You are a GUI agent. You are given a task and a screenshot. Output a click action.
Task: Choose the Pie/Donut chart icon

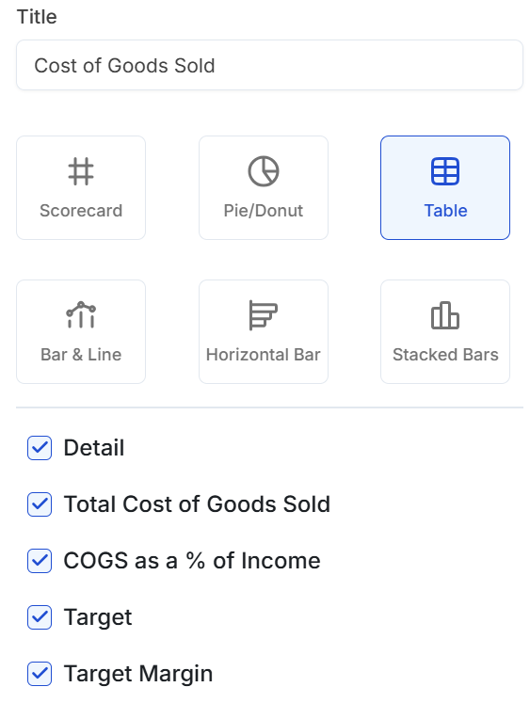[x=264, y=171]
